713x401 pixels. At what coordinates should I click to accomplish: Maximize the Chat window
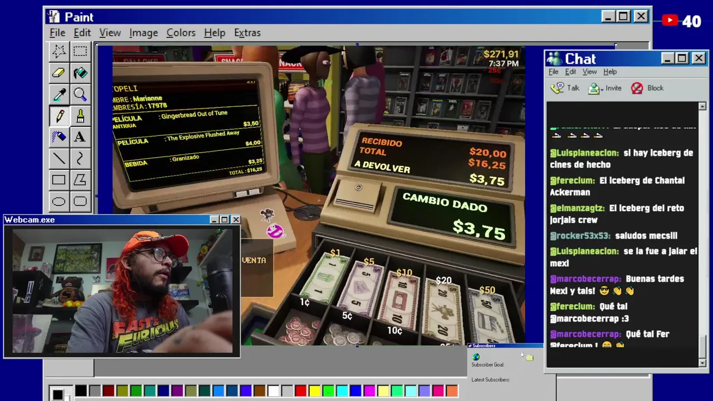682,58
